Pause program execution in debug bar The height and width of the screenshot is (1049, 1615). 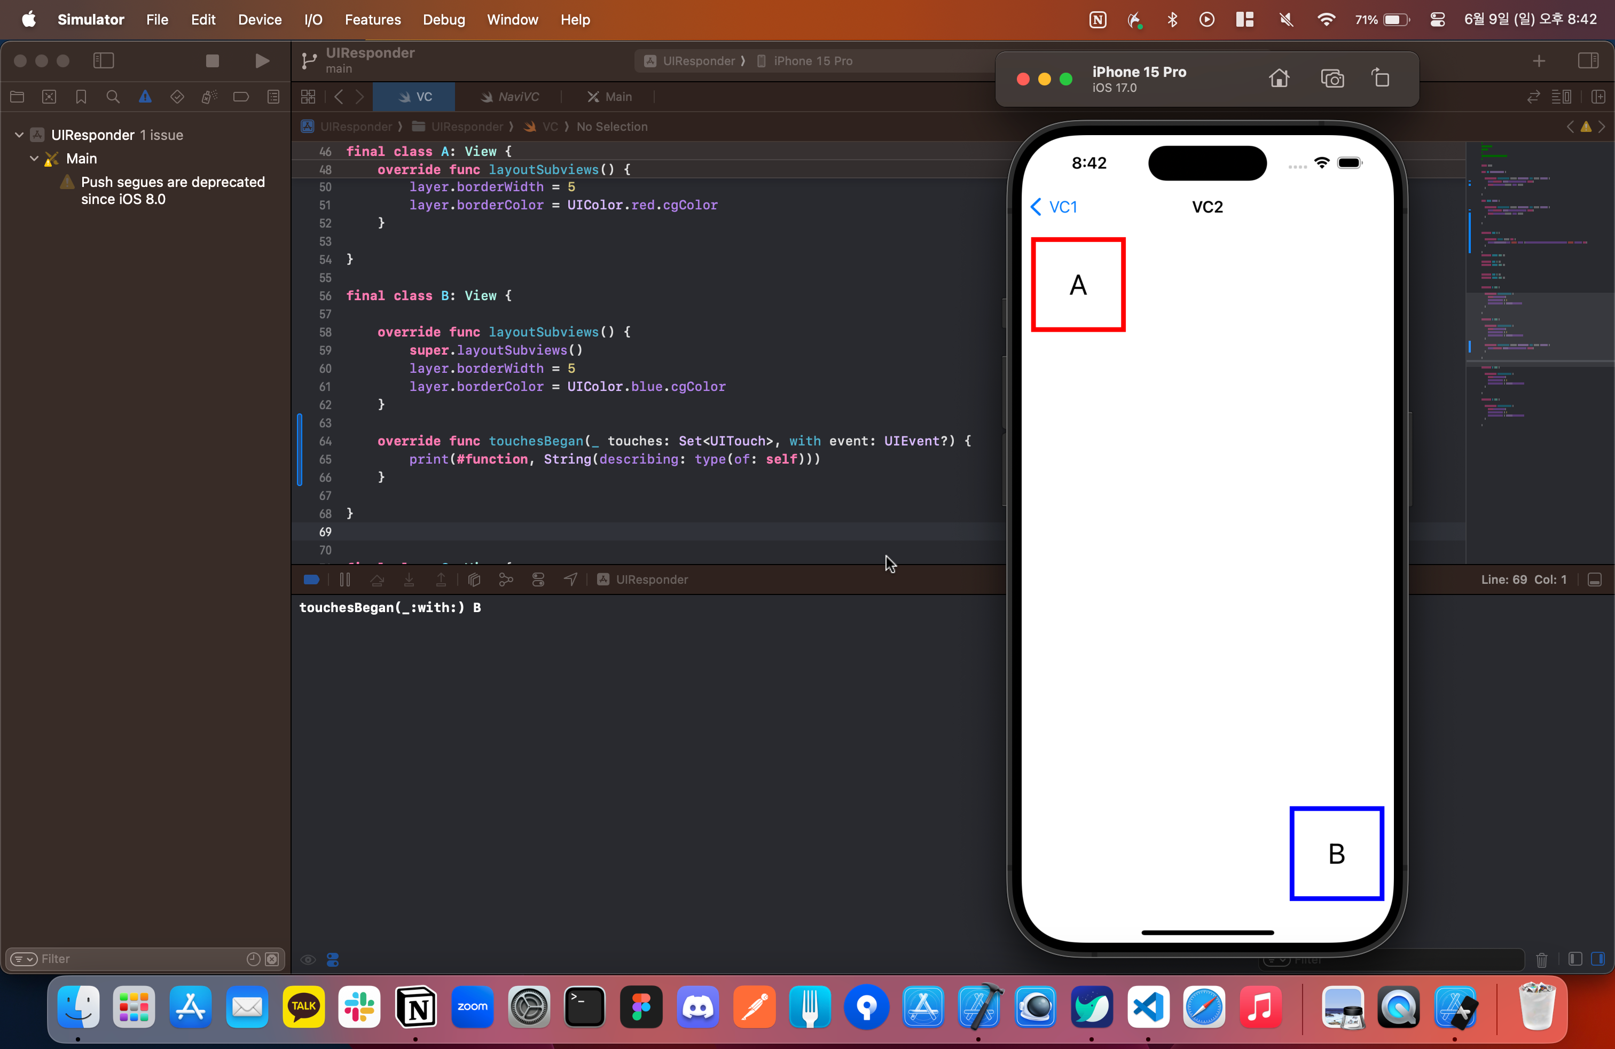[x=344, y=580]
